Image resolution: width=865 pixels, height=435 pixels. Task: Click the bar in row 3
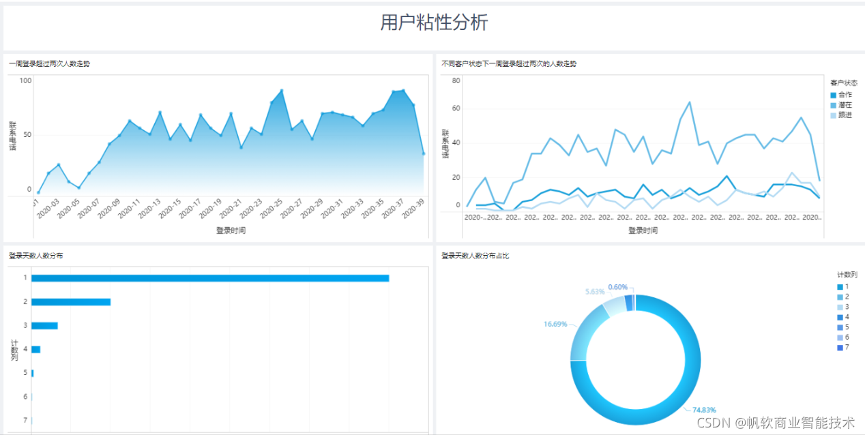coord(44,326)
